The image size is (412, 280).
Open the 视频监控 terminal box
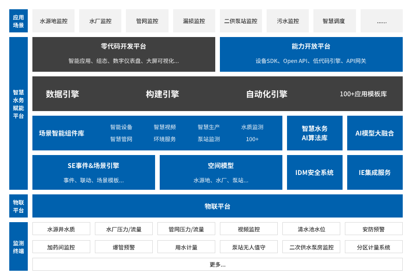(x=249, y=229)
